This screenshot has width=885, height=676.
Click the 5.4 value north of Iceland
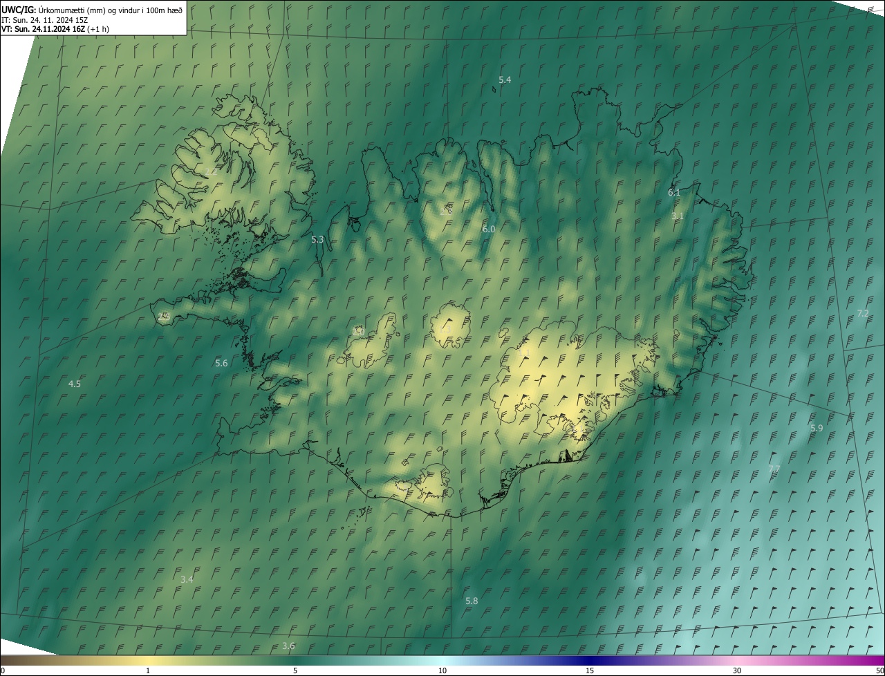(505, 80)
